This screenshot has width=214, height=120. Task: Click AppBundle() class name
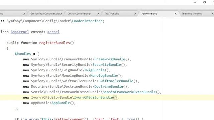(61, 103)
